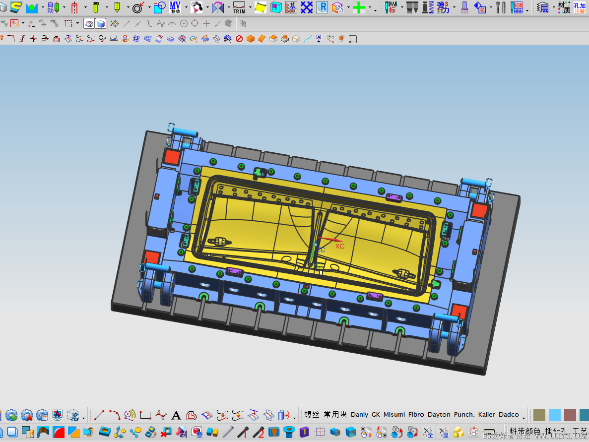Image resolution: width=589 pixels, height=442 pixels.
Task: Select the text A tool in bottom toolbar
Action: [x=176, y=415]
